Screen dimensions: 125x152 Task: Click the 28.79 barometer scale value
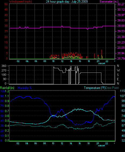point(121,59)
